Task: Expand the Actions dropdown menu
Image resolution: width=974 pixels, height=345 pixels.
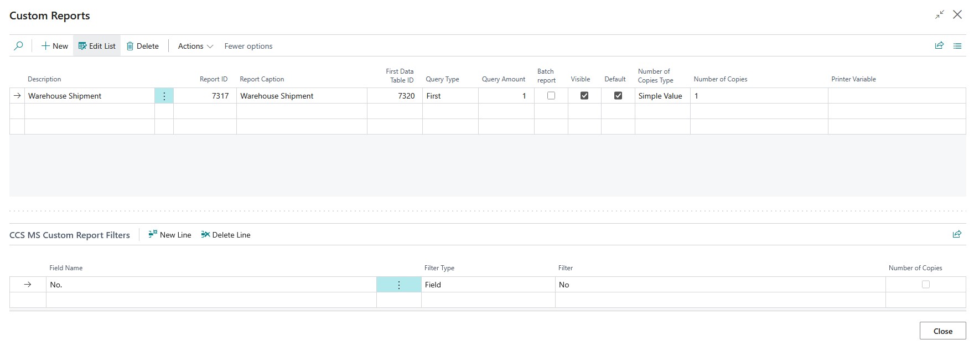Action: tap(195, 46)
